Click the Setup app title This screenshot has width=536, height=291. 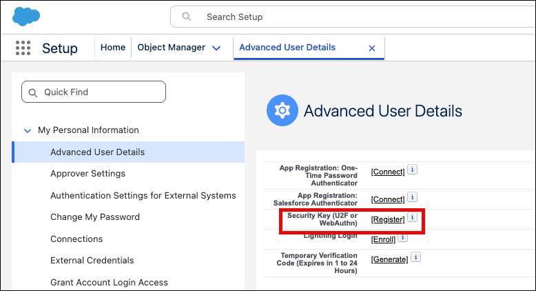pos(60,48)
